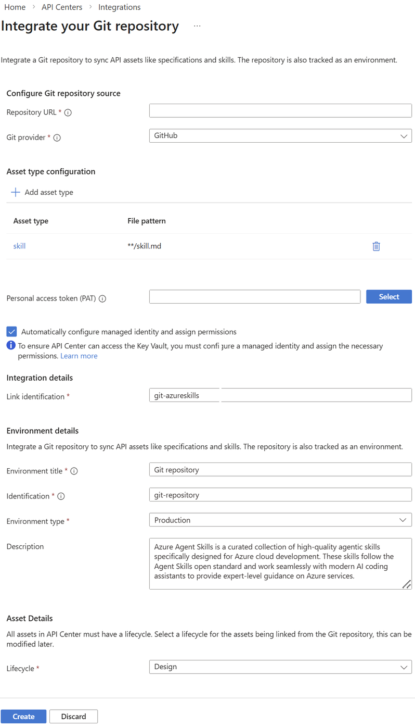415x726 pixels.
Task: Open the Lifecycle dropdown
Action: tap(280, 667)
